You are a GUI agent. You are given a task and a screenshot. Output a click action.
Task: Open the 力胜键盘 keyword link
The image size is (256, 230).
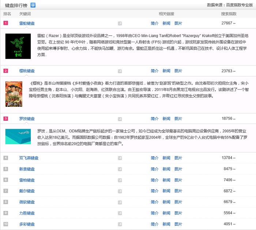click(x=27, y=213)
